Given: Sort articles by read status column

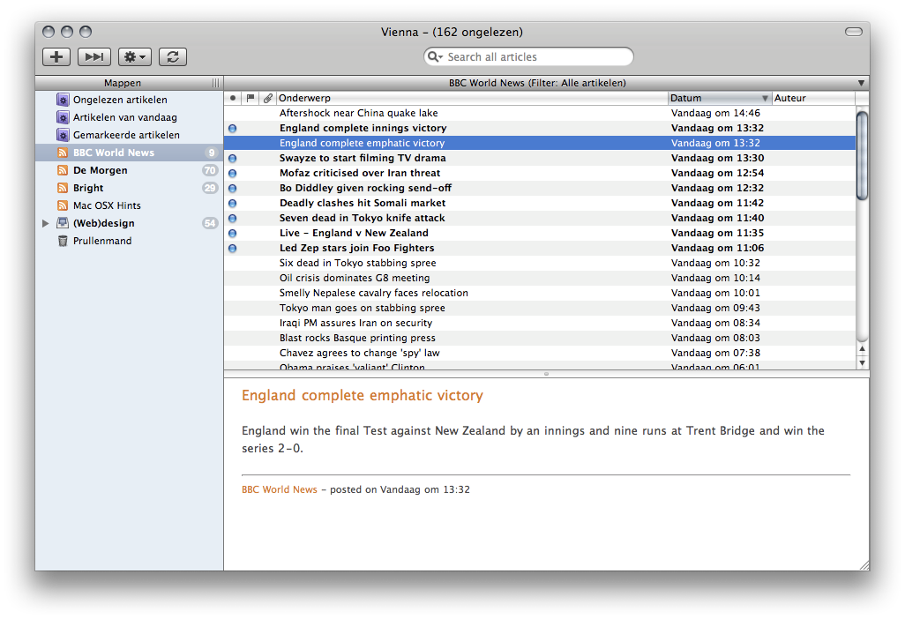Looking at the screenshot, I should pos(233,98).
